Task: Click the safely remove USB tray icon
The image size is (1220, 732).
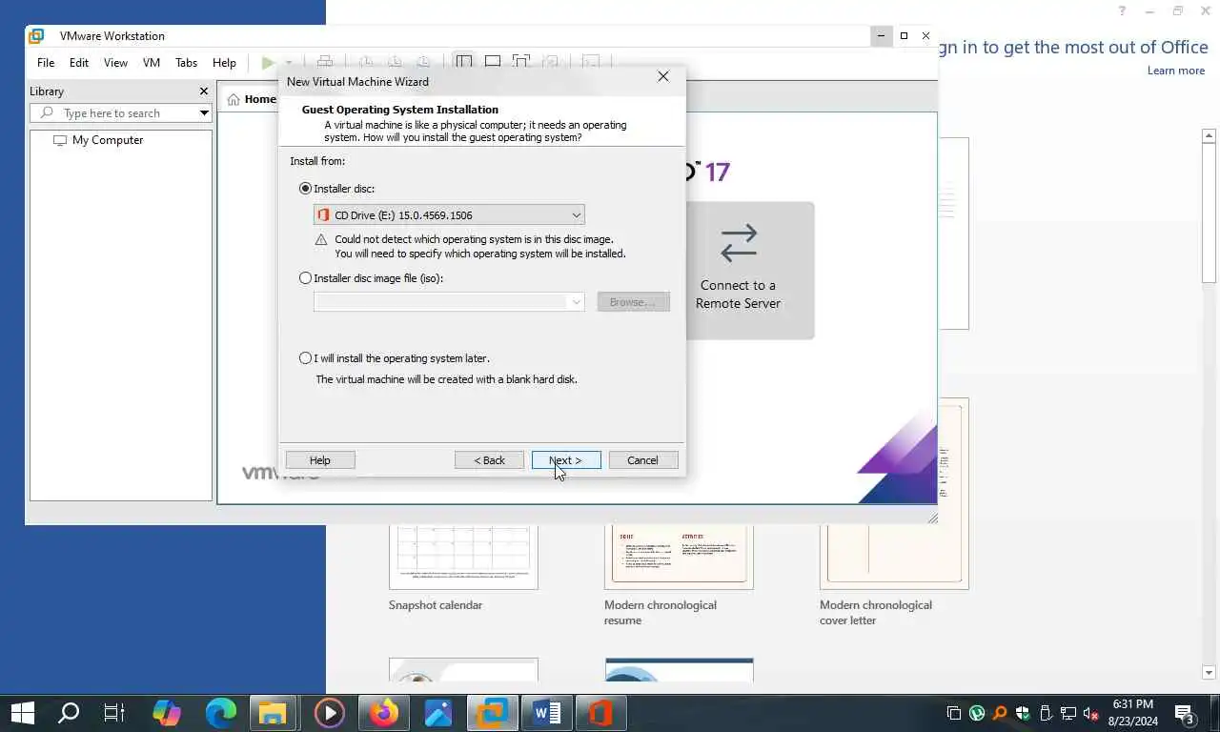Action: 1046,713
